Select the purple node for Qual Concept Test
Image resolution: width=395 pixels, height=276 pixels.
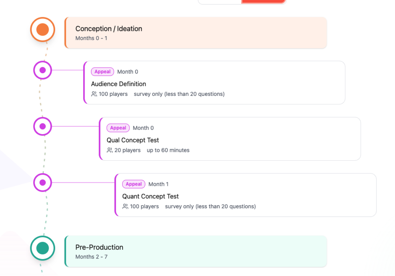click(43, 126)
